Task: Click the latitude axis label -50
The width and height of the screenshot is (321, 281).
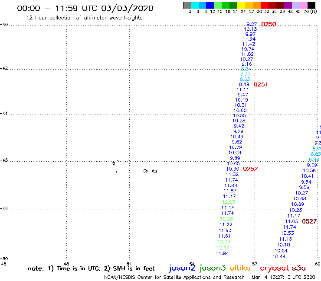Action: coord(4,259)
